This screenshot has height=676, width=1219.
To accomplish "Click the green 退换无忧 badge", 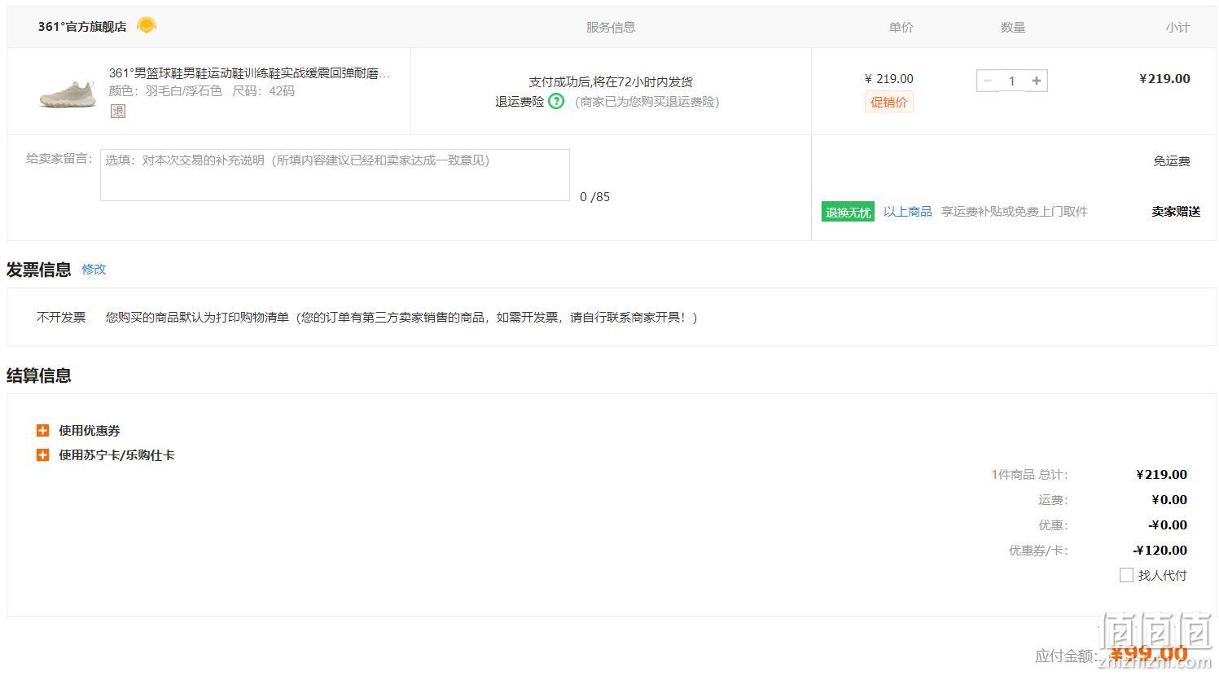I will coord(848,212).
